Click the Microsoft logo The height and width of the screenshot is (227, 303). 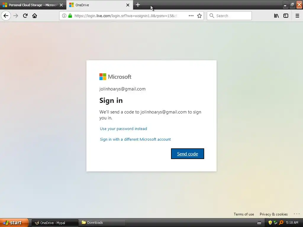(115, 77)
